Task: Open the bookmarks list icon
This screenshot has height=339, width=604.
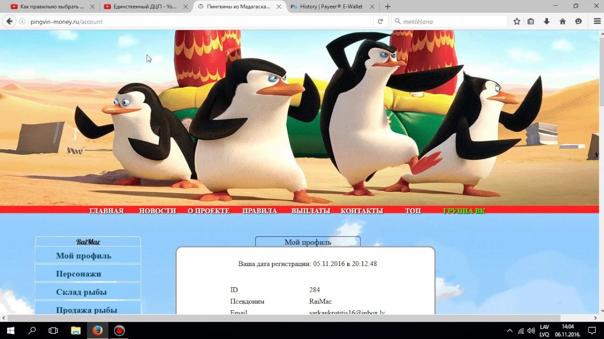Action: 531,21
